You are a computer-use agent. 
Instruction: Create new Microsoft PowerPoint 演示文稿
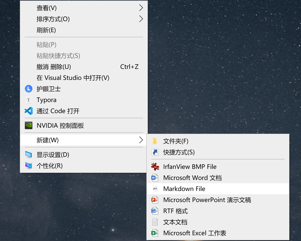click(x=218, y=200)
